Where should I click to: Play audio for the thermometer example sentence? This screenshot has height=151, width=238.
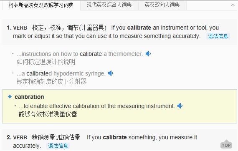(148, 54)
